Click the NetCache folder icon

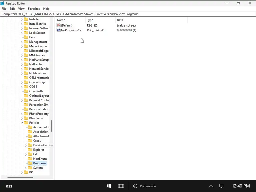coord(26,64)
